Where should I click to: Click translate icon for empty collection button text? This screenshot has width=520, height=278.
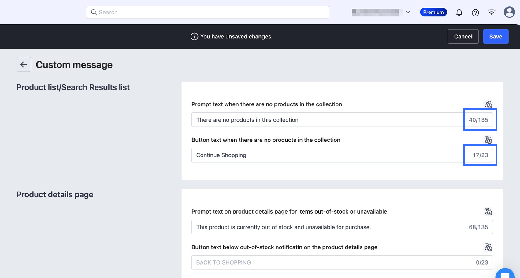(x=488, y=140)
